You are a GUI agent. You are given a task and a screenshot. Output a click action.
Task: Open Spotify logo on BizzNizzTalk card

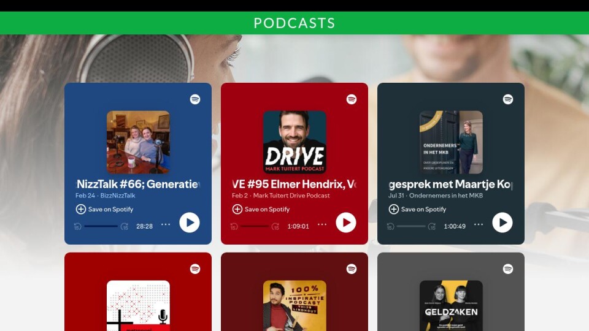pos(195,99)
